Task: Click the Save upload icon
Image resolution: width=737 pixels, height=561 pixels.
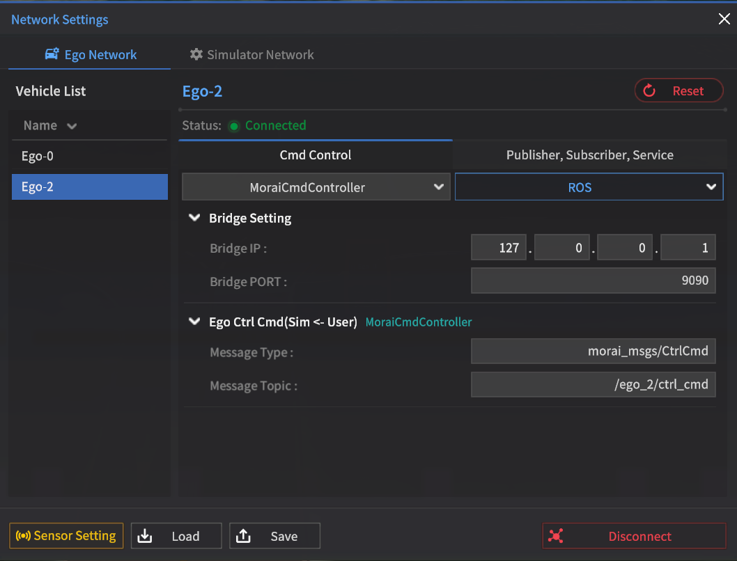Action: 243,536
